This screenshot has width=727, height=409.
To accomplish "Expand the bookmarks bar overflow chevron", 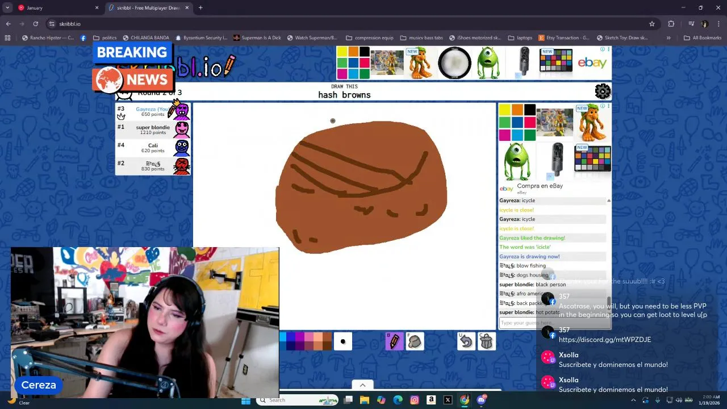I will pos(668,38).
